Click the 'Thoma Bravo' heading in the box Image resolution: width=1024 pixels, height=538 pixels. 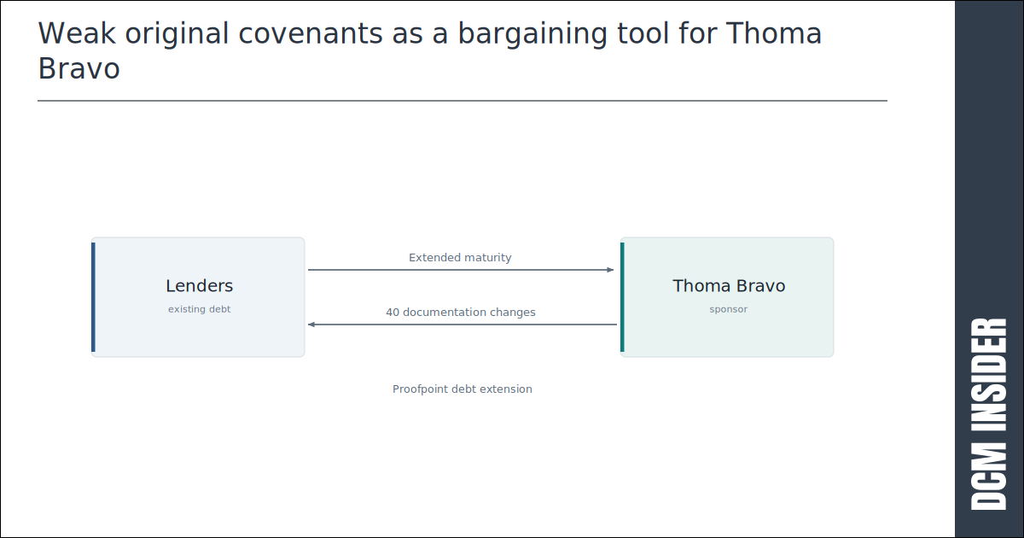coord(729,286)
